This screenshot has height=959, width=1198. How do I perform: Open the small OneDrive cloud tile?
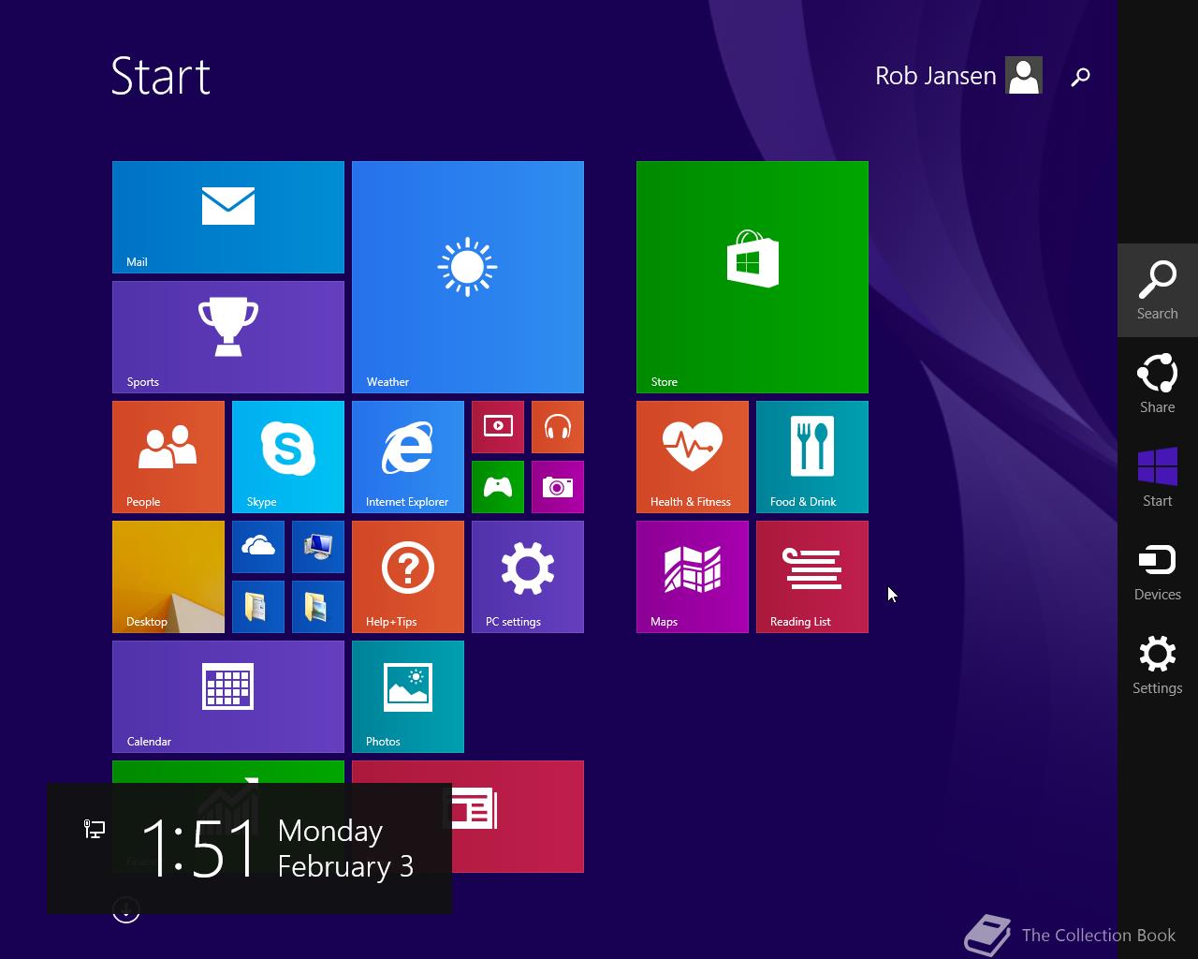click(258, 547)
